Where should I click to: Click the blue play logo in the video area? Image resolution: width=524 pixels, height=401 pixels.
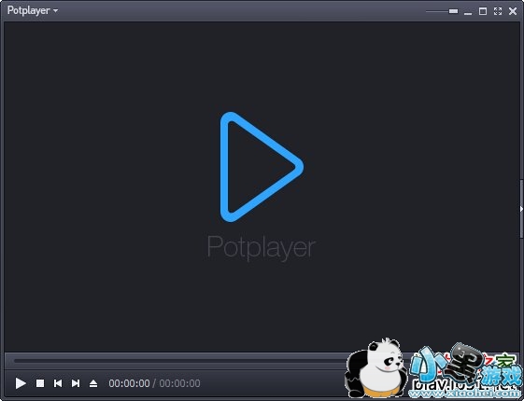click(262, 167)
